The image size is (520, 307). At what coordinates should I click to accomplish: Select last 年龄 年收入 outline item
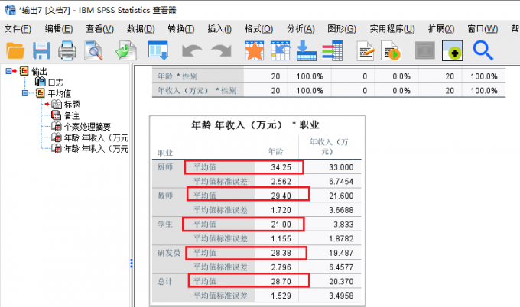pyautogui.click(x=96, y=149)
